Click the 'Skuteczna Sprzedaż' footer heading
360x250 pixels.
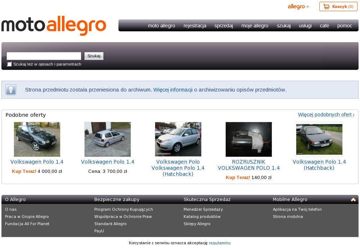tap(207, 200)
